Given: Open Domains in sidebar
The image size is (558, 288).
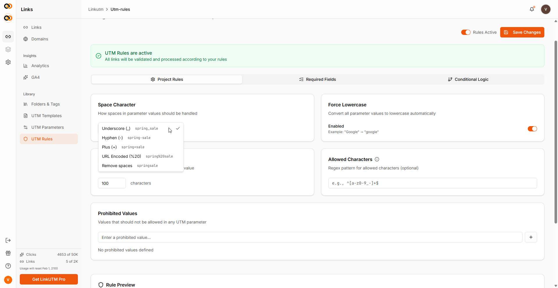Looking at the screenshot, I should tap(49, 39).
